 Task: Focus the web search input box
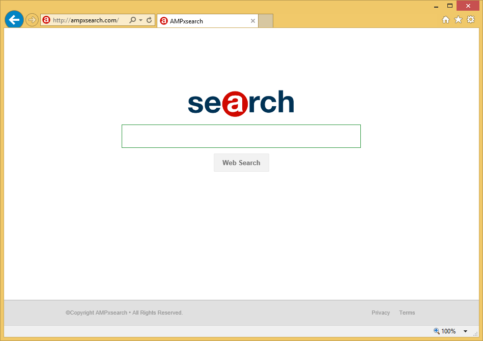pos(241,136)
